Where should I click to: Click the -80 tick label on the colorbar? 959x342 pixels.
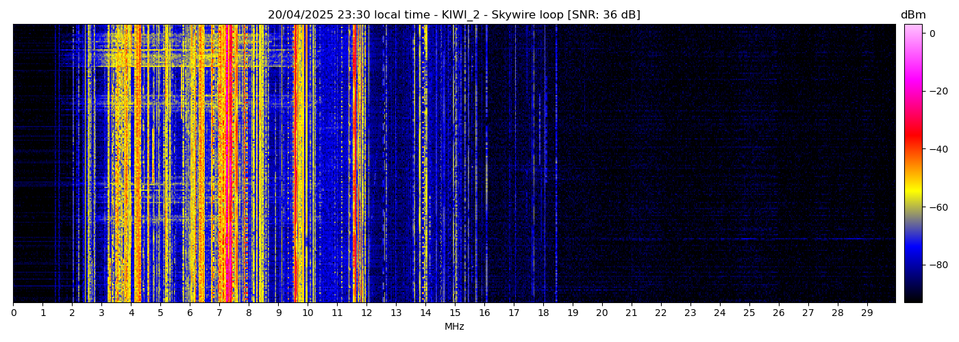936,265
